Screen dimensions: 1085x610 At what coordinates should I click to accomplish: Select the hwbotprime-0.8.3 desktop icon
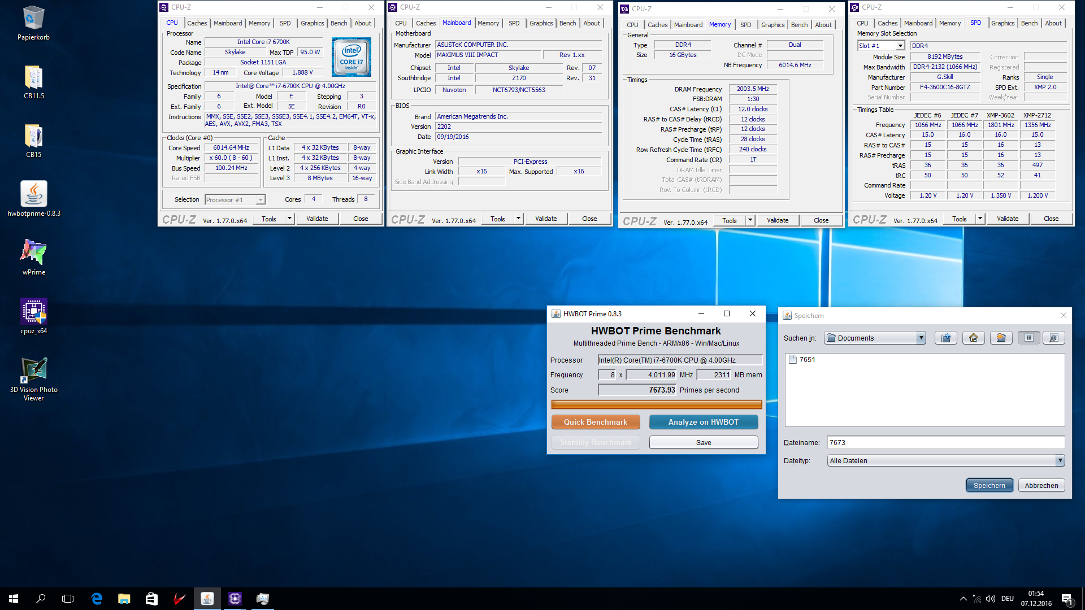click(x=33, y=199)
